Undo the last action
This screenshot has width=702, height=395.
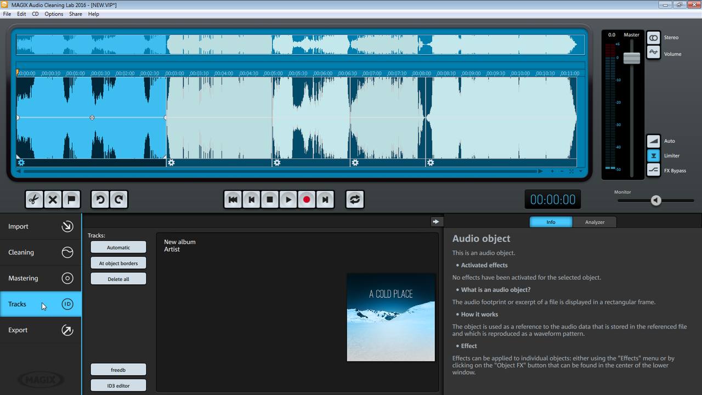click(x=100, y=200)
